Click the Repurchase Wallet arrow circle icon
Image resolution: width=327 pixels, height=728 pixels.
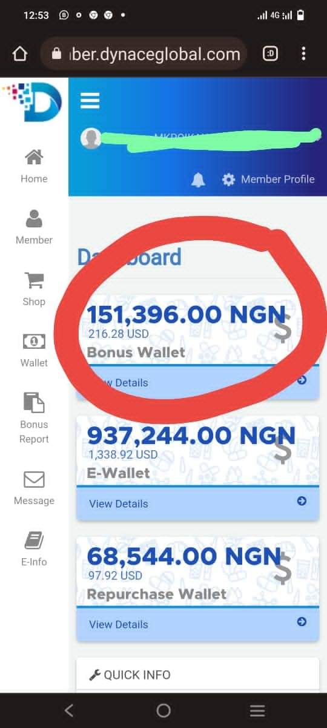coord(302,622)
